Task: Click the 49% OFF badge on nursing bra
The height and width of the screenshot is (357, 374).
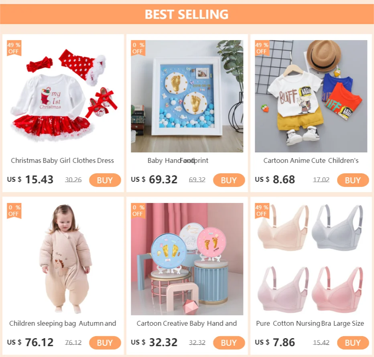Action: [262, 211]
